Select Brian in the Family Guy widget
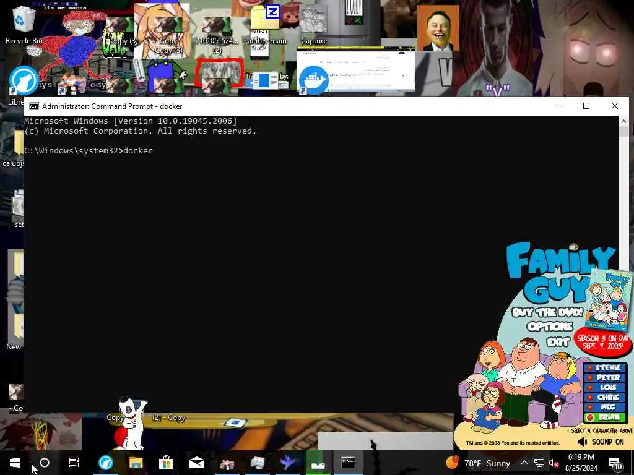The width and height of the screenshot is (634, 475). 604,417
